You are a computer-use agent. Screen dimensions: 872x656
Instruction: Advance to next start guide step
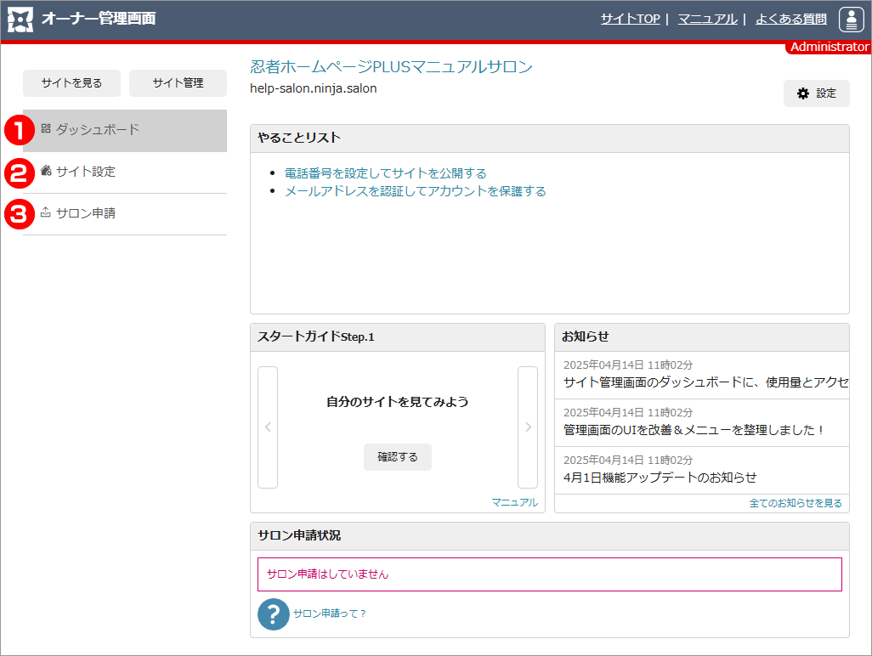(528, 427)
